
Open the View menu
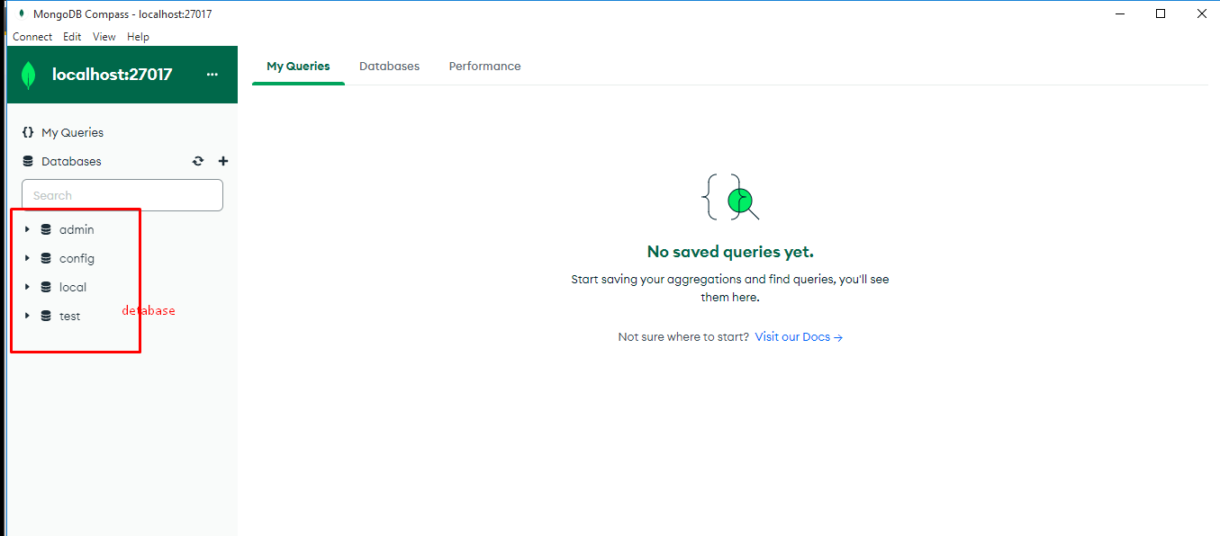pos(104,37)
